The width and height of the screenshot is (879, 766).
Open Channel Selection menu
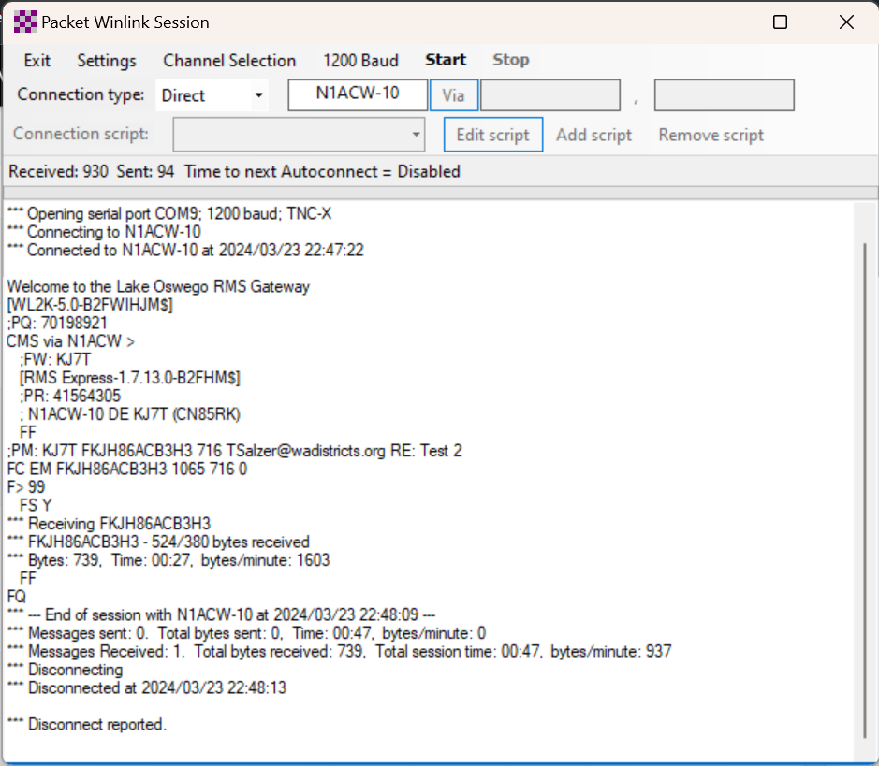[229, 61]
